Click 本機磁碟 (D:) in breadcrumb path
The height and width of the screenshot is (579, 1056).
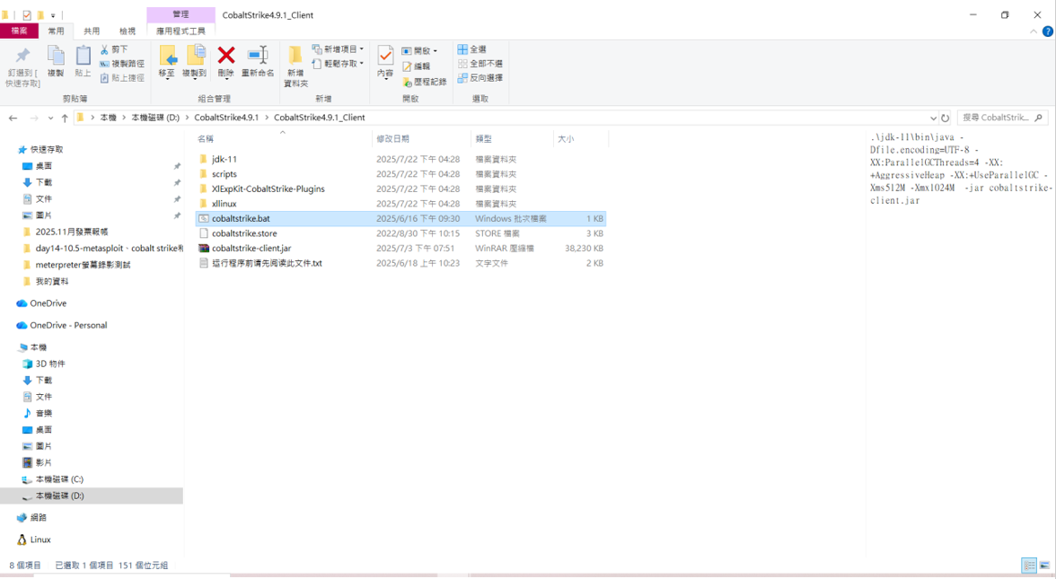pos(154,118)
